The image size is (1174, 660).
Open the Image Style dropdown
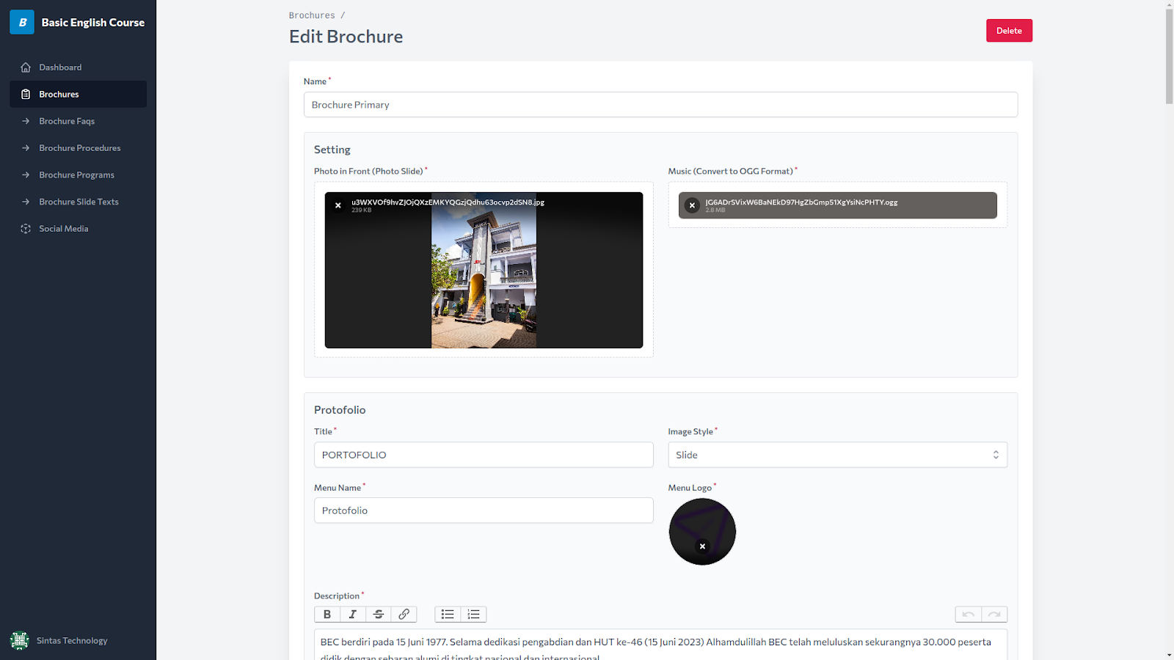[837, 455]
